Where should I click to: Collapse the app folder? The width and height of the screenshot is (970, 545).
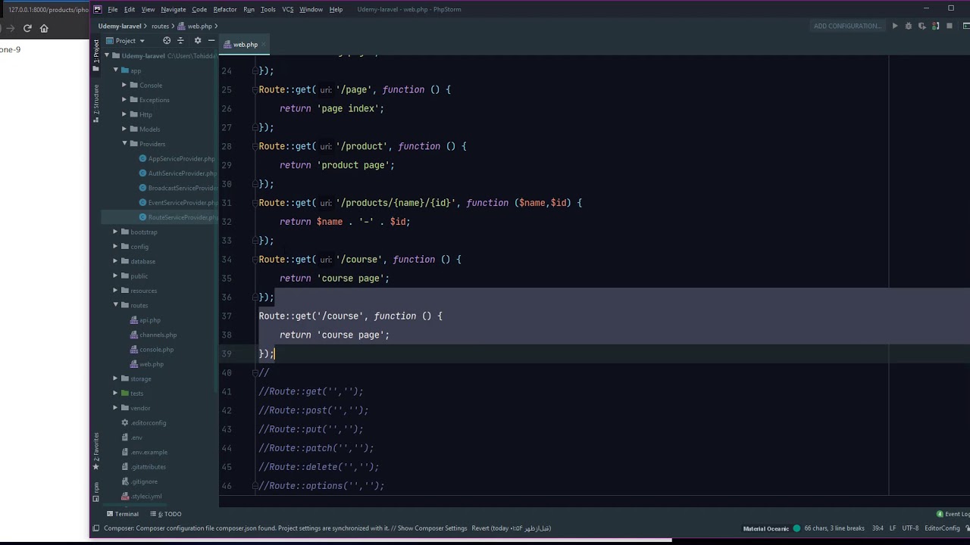(116, 70)
